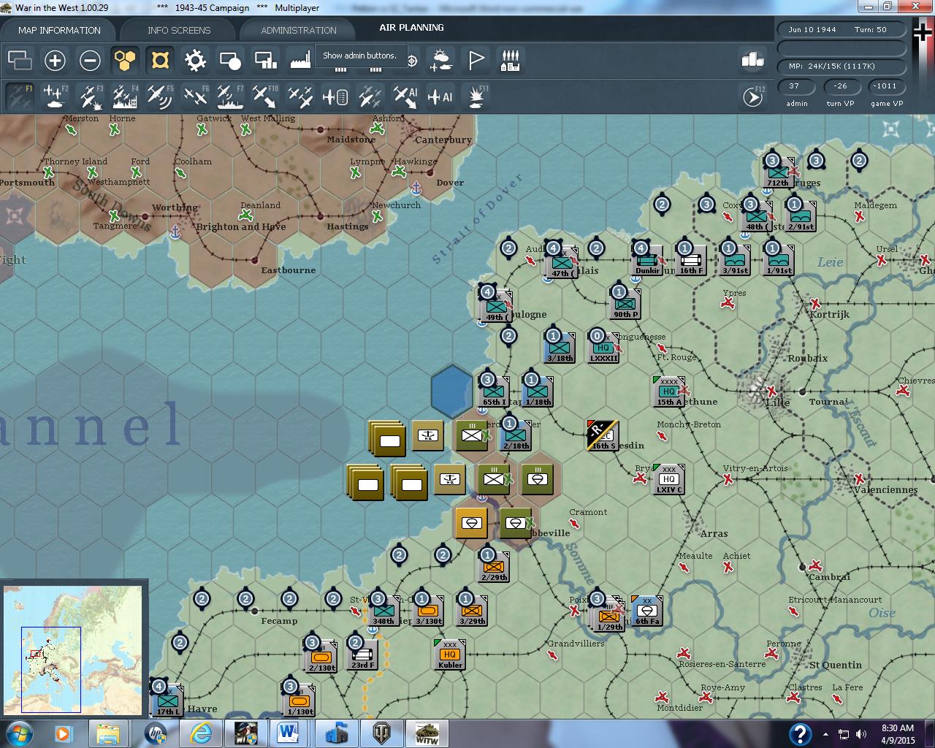Image resolution: width=935 pixels, height=748 pixels.
Task: Select the LXIV Corps HQ counter
Action: coord(668,480)
